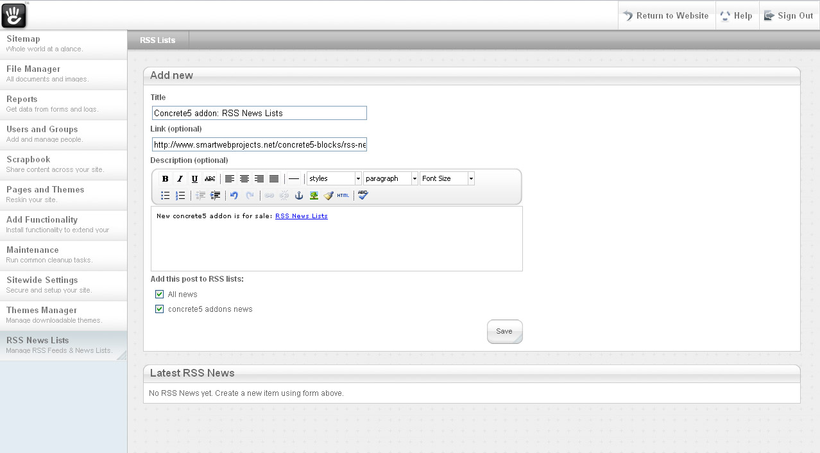Indent the selected text
Viewport: 820px width, 453px height.
click(216, 196)
